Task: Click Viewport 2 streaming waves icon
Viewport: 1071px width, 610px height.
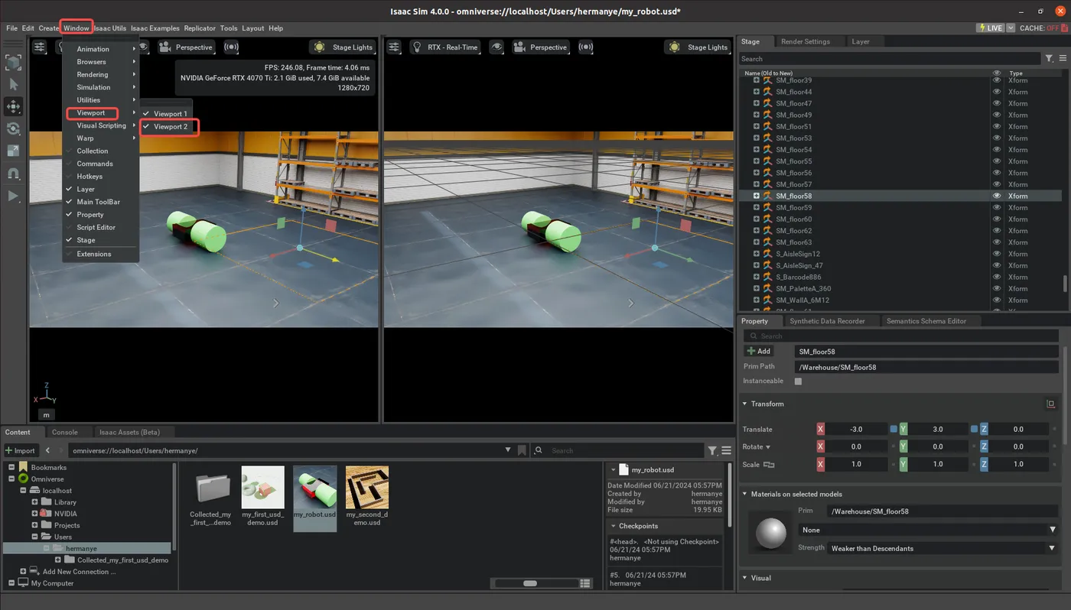Action: 585,47
